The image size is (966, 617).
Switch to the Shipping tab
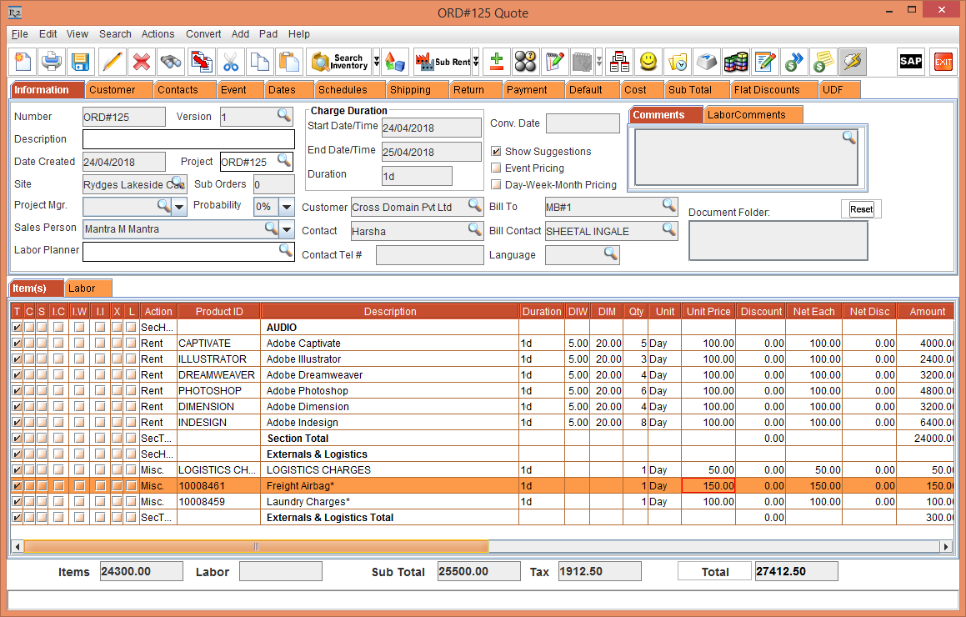pos(410,90)
